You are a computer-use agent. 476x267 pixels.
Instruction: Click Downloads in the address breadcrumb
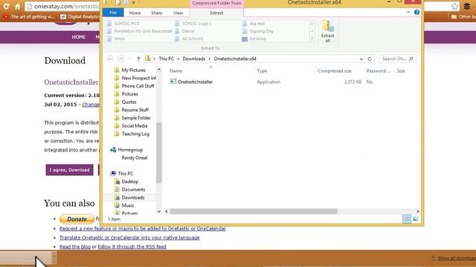click(193, 59)
